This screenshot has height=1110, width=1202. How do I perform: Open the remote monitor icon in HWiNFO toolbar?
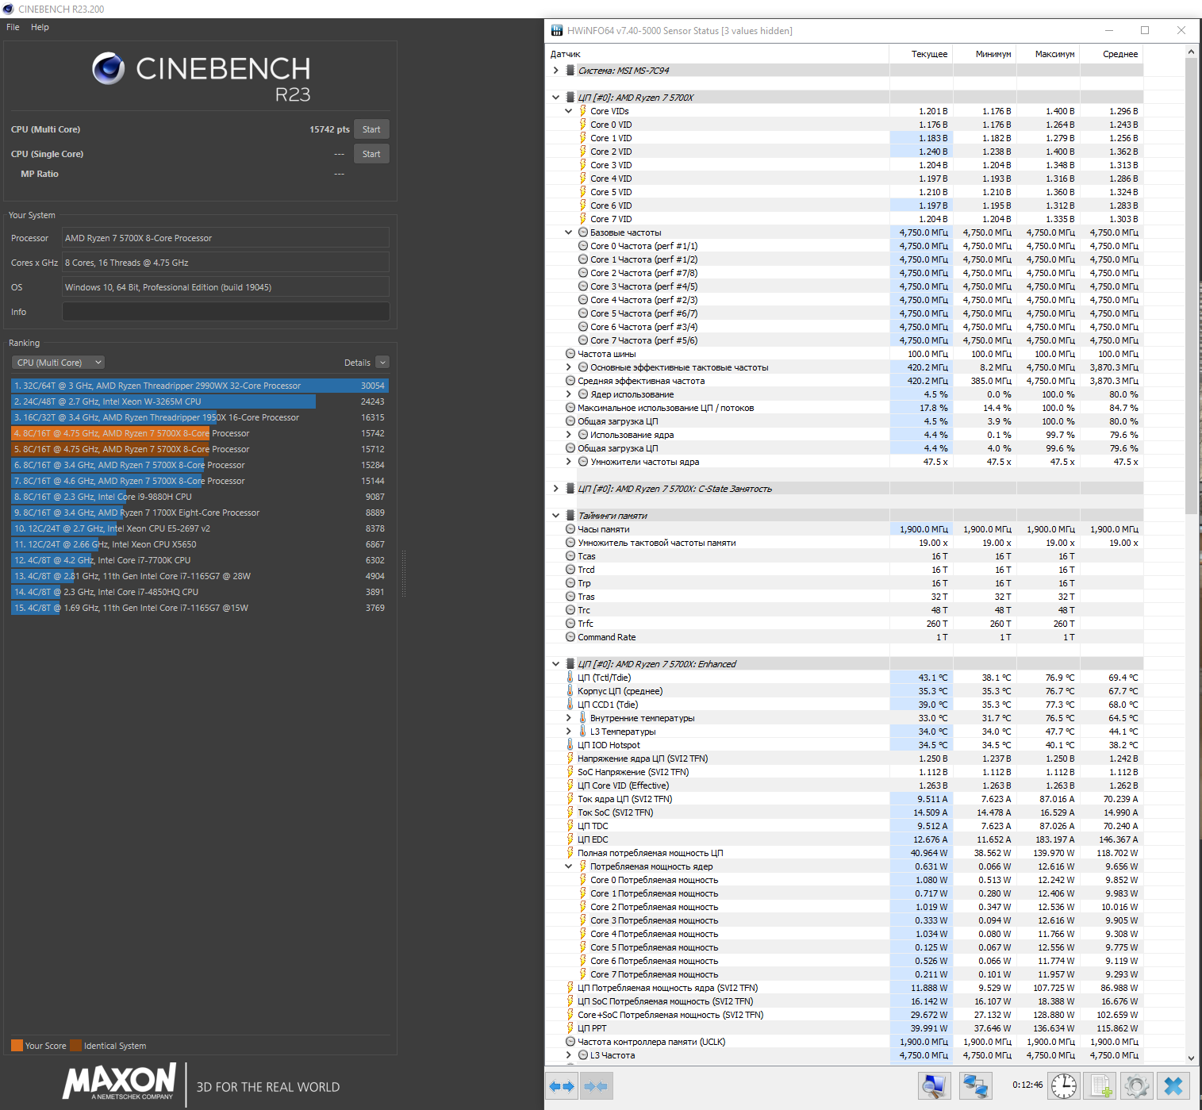(x=935, y=1086)
